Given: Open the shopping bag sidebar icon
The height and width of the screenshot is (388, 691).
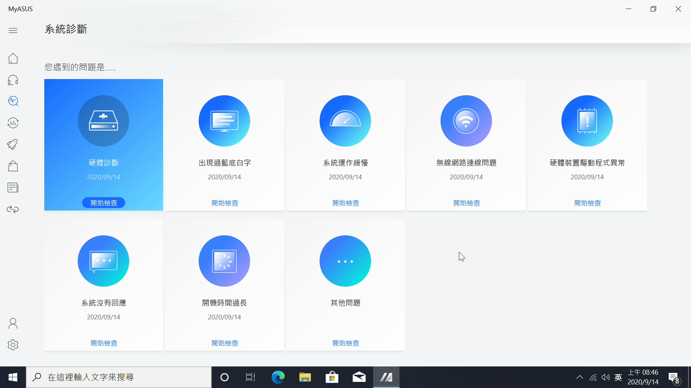Looking at the screenshot, I should click(13, 166).
